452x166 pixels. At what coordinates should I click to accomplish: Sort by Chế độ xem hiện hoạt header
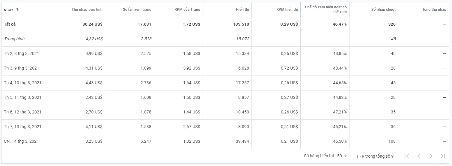pos(326,10)
